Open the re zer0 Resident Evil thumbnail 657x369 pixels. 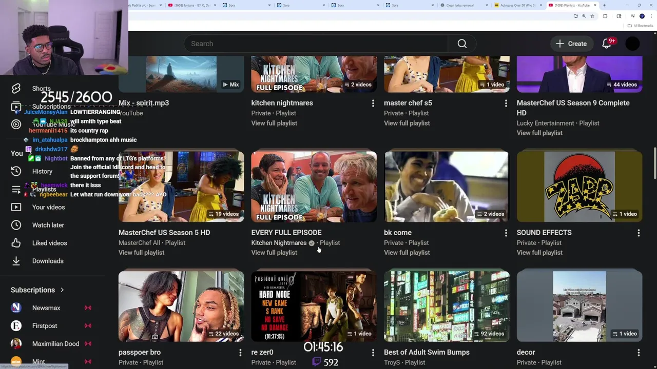[314, 306]
